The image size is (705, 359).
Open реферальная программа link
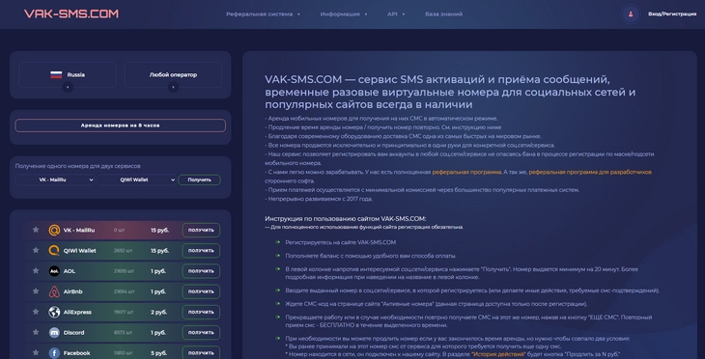point(466,172)
